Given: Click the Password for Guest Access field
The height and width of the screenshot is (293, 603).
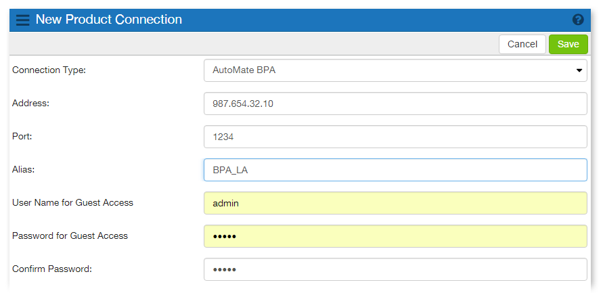Looking at the screenshot, I should (x=395, y=236).
